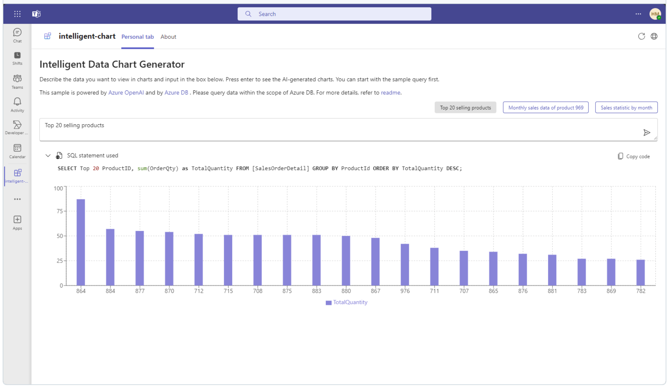670x388 pixels.
Task: Open settings and more ellipsis menu
Action: tap(638, 14)
